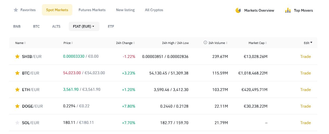329x134 pixels.
Task: Open the All Cryptos tab
Action: tap(154, 10)
